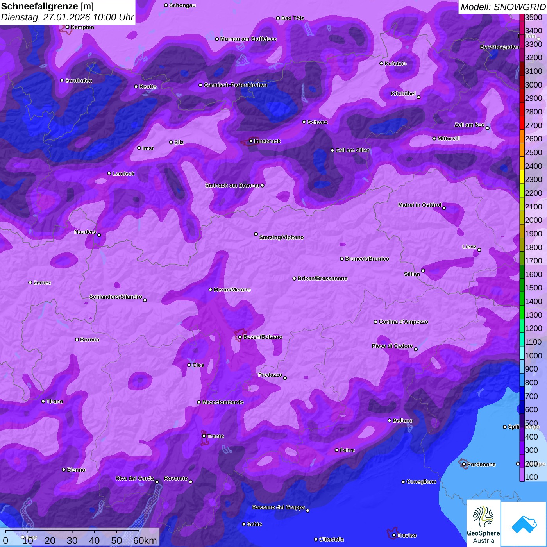547x547 pixels.
Task: Click the Predazzo marker dot
Action: pos(285,378)
